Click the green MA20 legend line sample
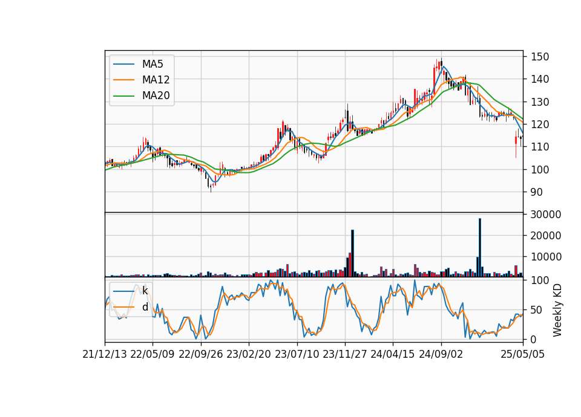Screen dimensions: 581x417 point(123,95)
